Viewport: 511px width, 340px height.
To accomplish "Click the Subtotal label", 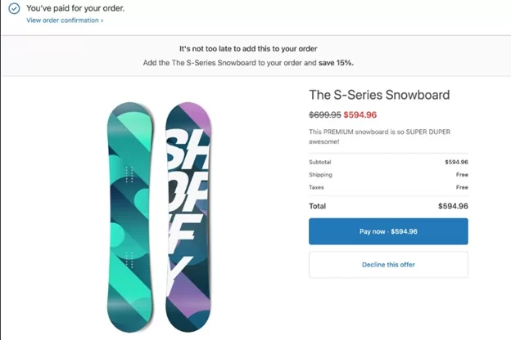I will point(320,163).
